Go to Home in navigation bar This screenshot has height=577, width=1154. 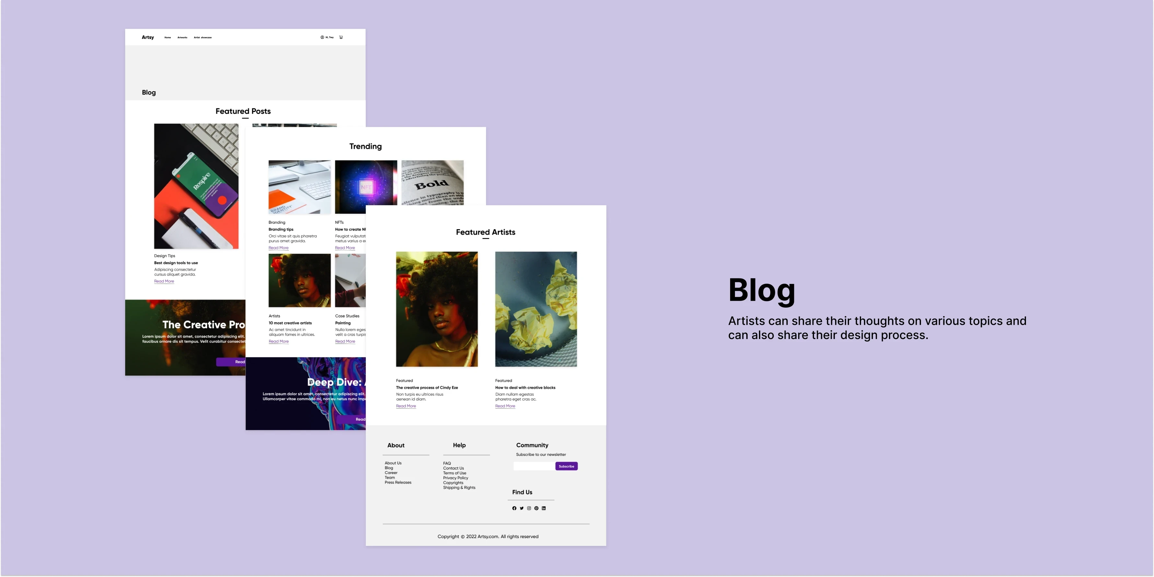(168, 38)
